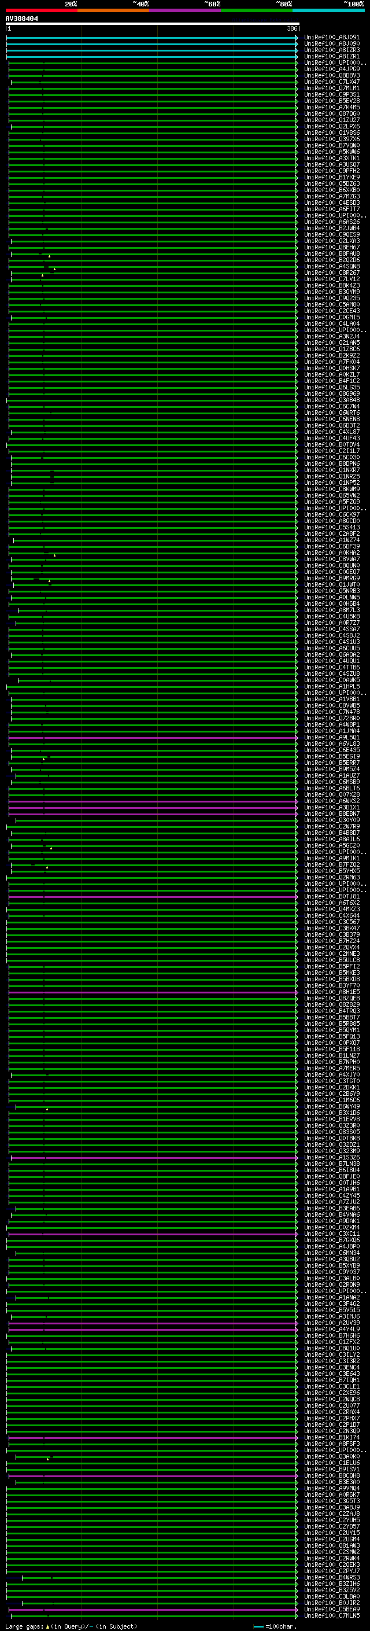This screenshot has height=1631, width=370.
Task: Select label UniRef100_C3BK47
Action: click(x=331, y=929)
